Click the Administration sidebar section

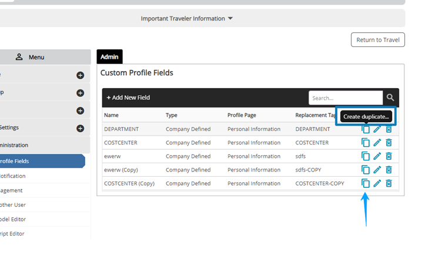click(x=45, y=145)
